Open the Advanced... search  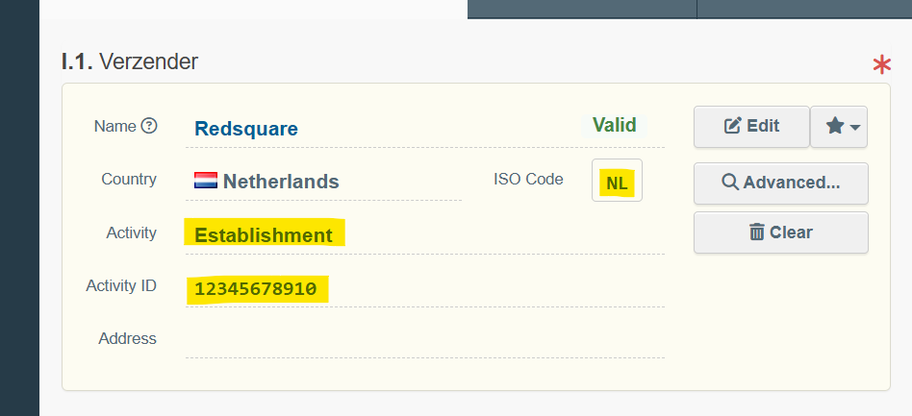tap(780, 183)
